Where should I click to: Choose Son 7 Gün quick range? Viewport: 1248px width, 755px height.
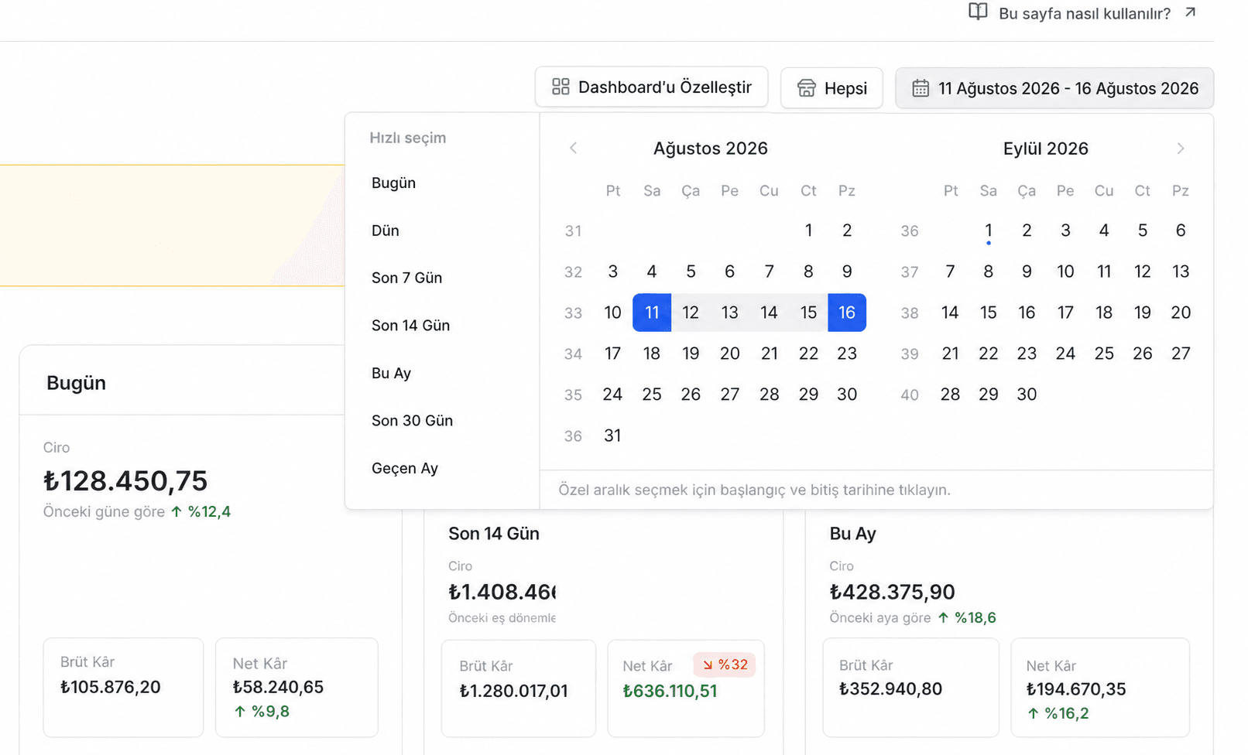pos(406,278)
